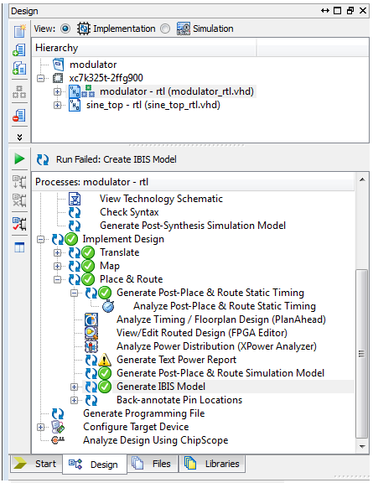Click the Remove Source icon
The image size is (373, 483).
[x=19, y=116]
